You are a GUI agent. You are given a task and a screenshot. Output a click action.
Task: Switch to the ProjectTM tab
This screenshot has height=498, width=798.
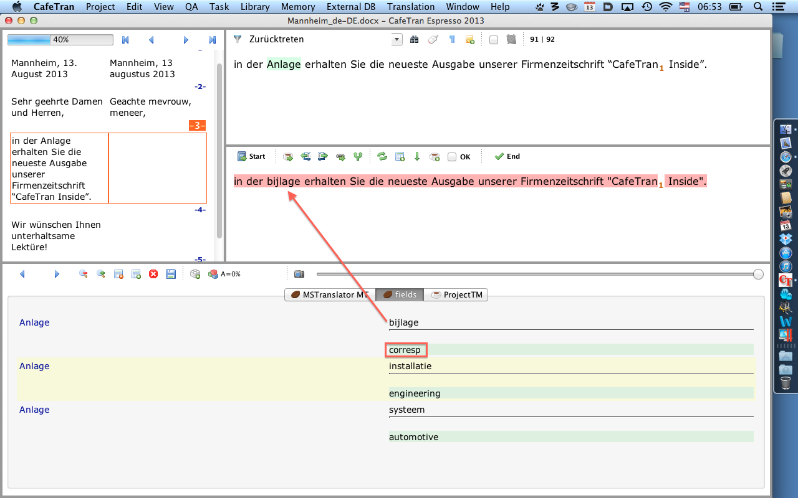pos(456,295)
